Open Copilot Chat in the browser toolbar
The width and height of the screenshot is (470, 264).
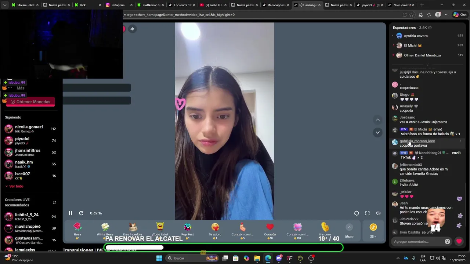pos(460,15)
